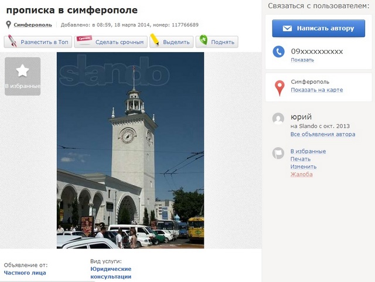Click the star icon to add to favorites
Image resolution: width=375 pixels, height=282 pixels.
[x=22, y=71]
